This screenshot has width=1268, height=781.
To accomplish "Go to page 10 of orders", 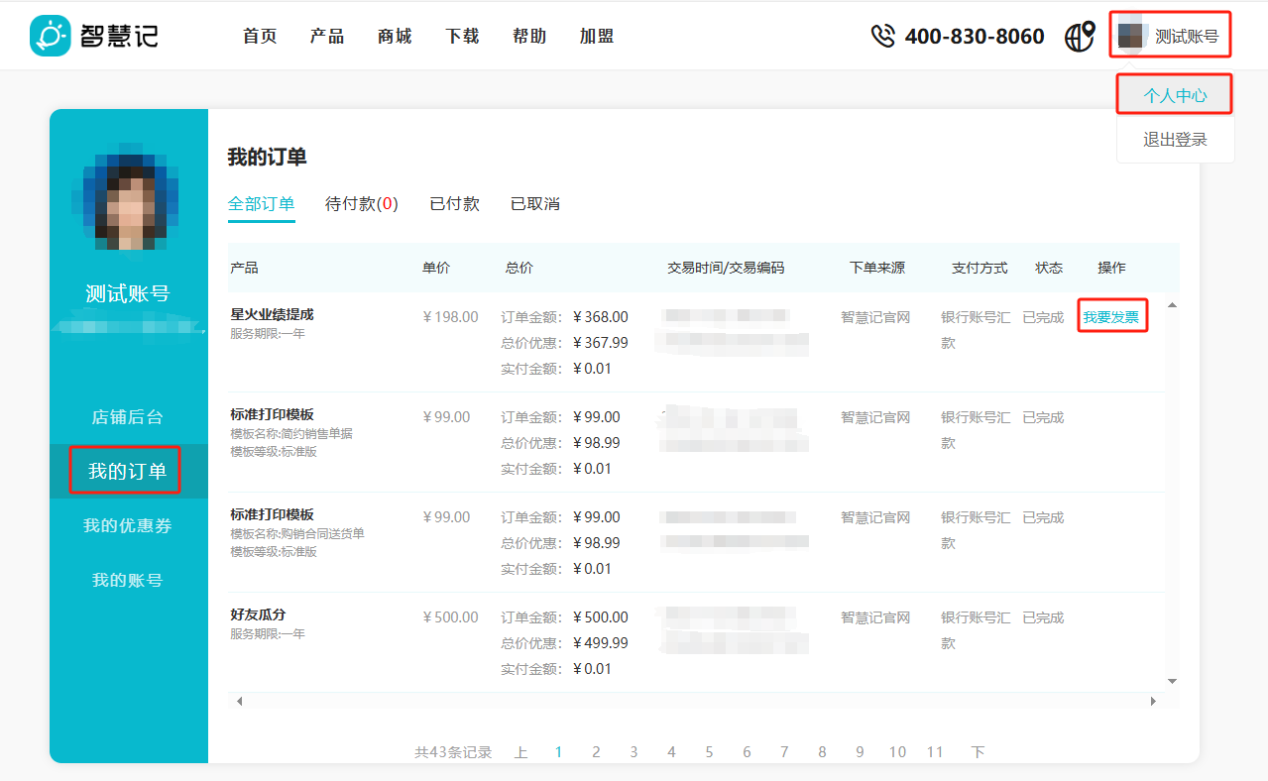I will tap(897, 752).
